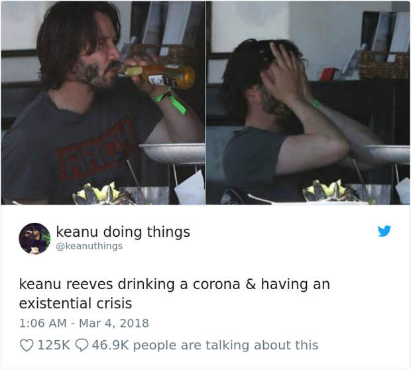
Task: Click the beer bottle in left photo
Action: [156, 76]
